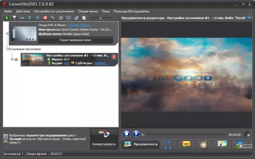Screen dimensions: 255x159
Task: Open the Помощь/Инструменты menu
Action: (131, 12)
